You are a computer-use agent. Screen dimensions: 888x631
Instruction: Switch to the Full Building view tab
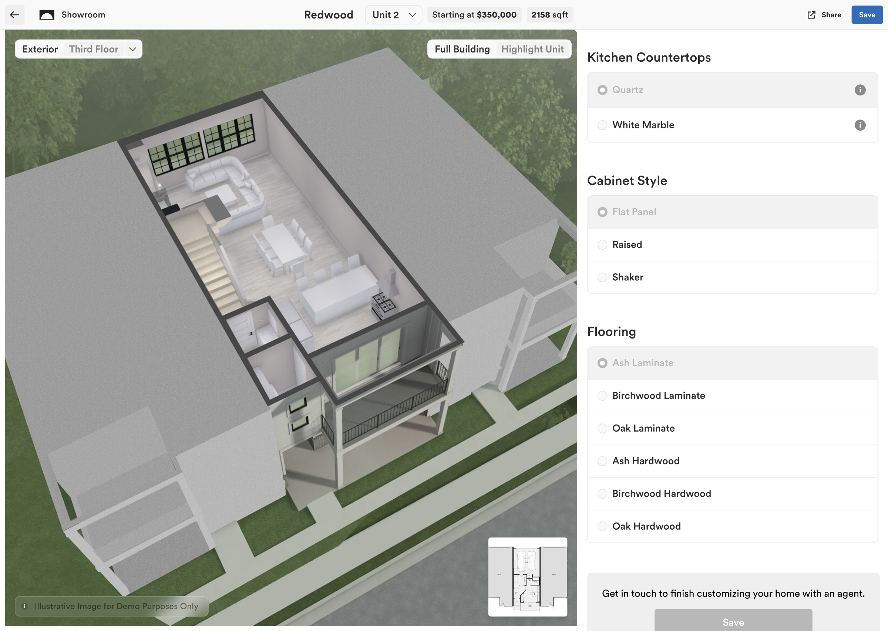(462, 49)
